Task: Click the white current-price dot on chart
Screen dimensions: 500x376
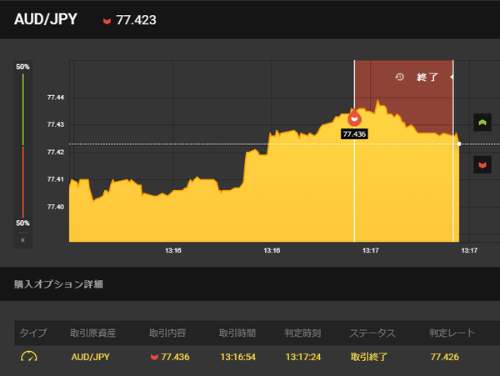Action: 459,144
